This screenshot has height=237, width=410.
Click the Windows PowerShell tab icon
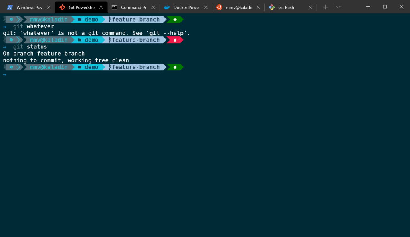[10, 7]
